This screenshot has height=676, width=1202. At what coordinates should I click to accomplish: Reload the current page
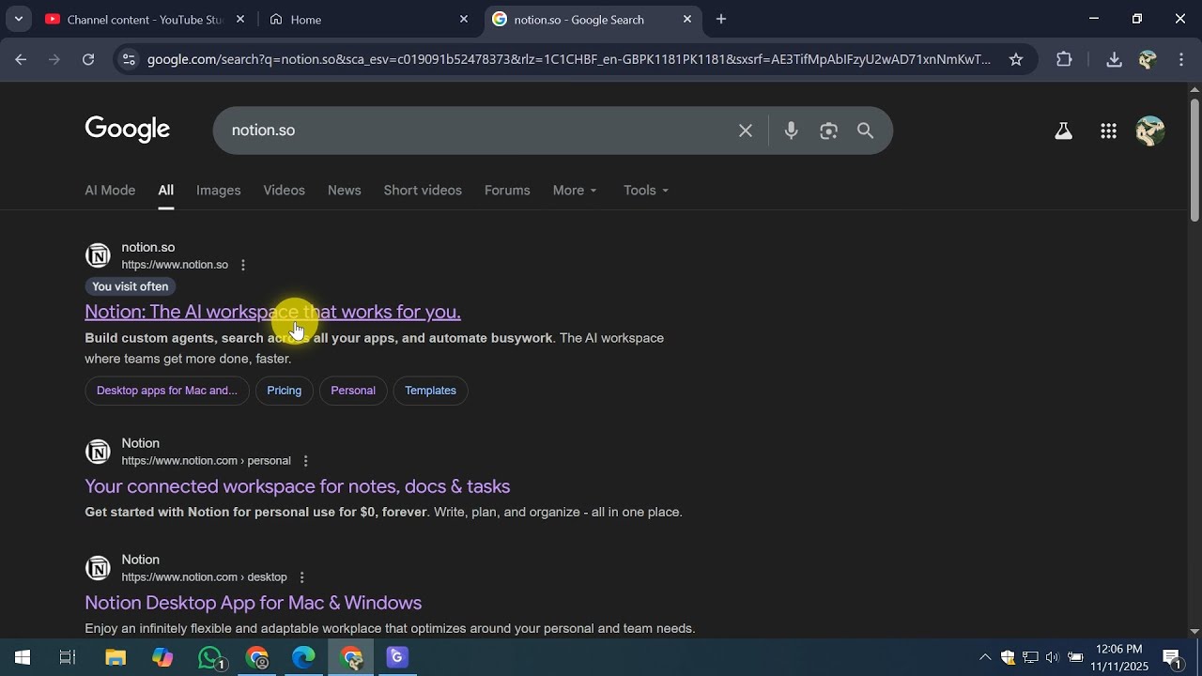[88, 59]
